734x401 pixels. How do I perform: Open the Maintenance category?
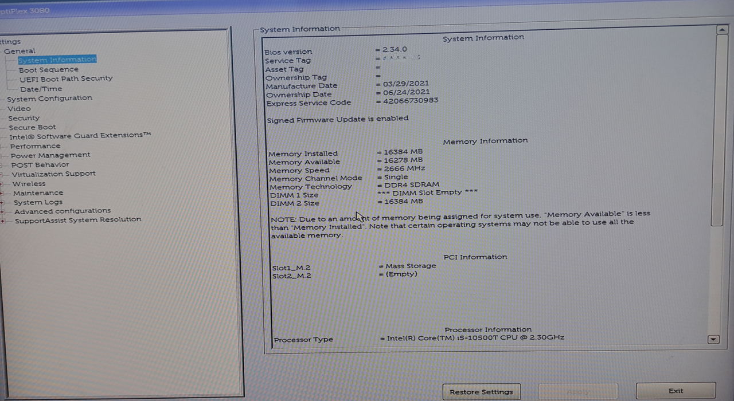38,193
